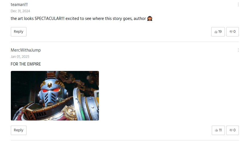Dislike teaman!!!'s comment

tap(232, 32)
